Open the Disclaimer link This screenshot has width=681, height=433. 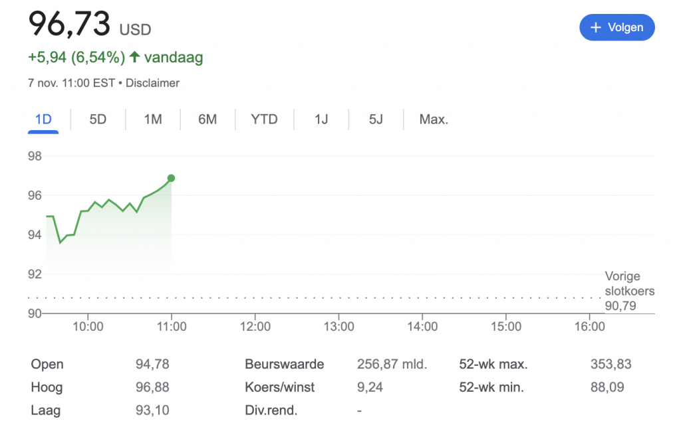click(152, 83)
